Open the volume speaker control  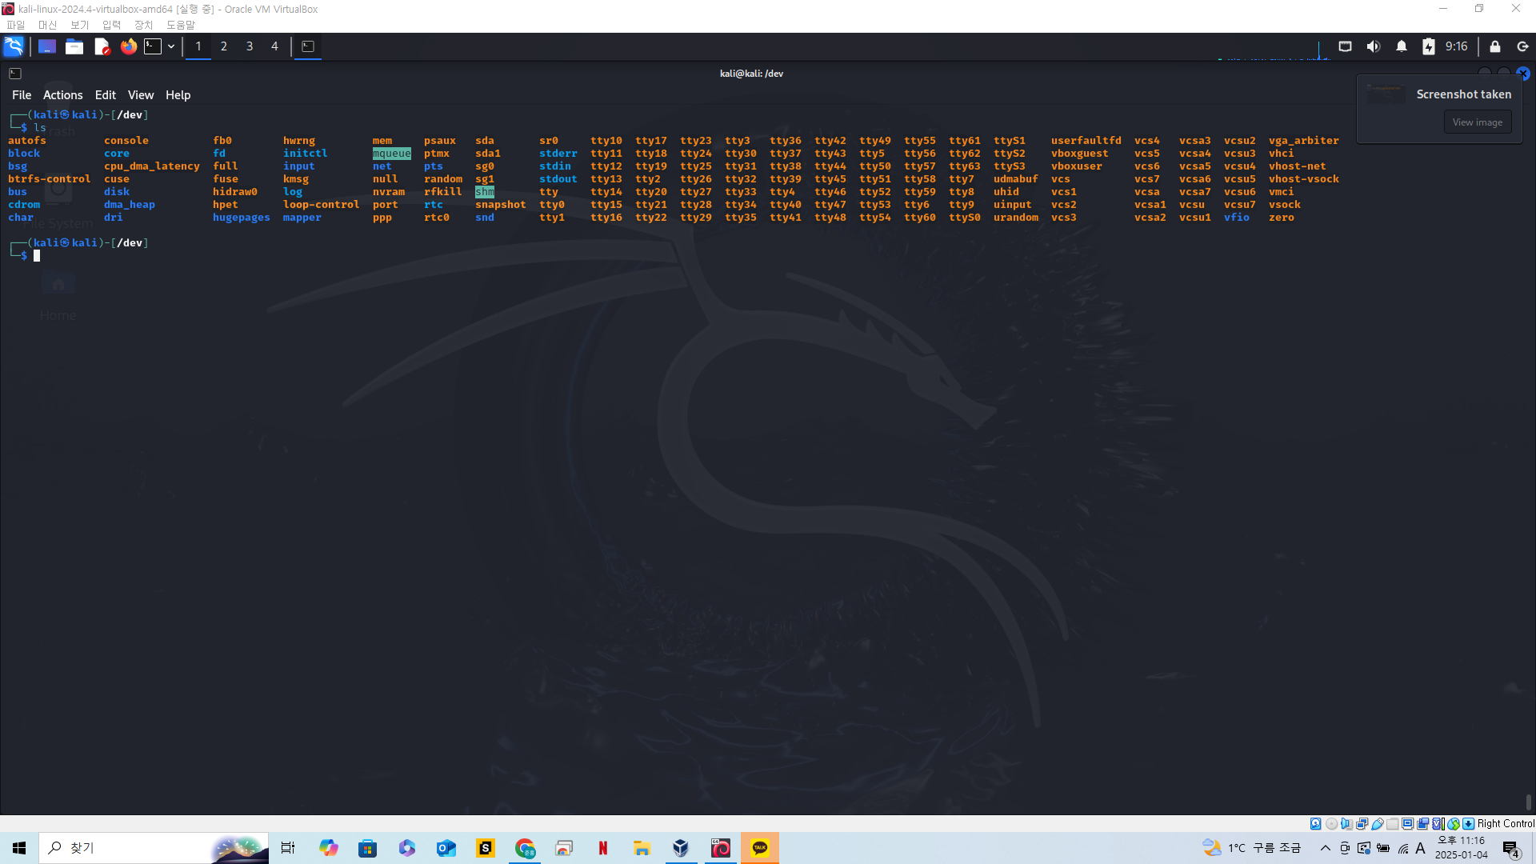(x=1373, y=46)
